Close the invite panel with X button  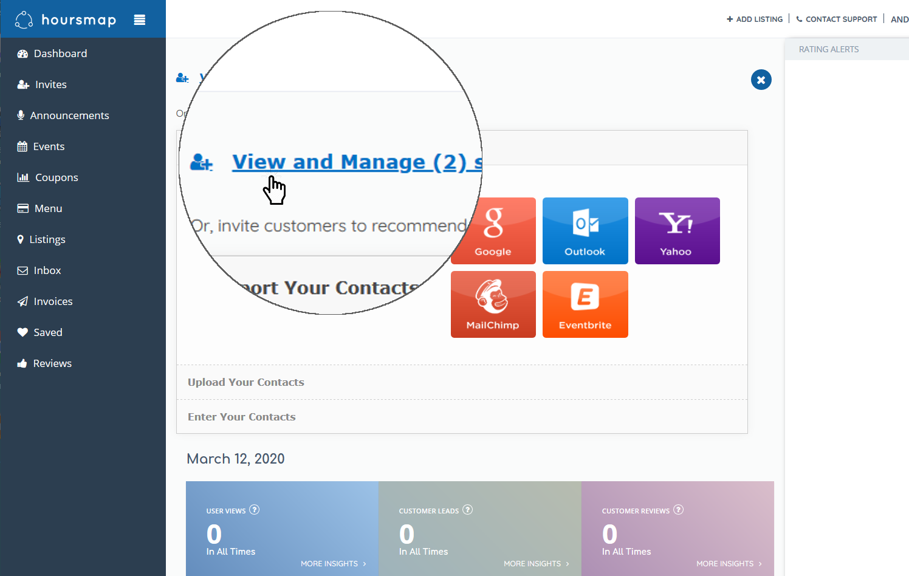761,80
